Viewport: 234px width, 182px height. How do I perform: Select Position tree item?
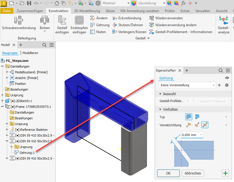click(20, 84)
